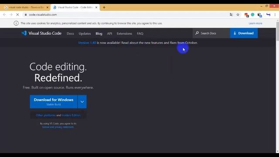The width and height of the screenshot is (279, 157).
Task: Click the padlock icon in address bar
Action: [26, 14]
